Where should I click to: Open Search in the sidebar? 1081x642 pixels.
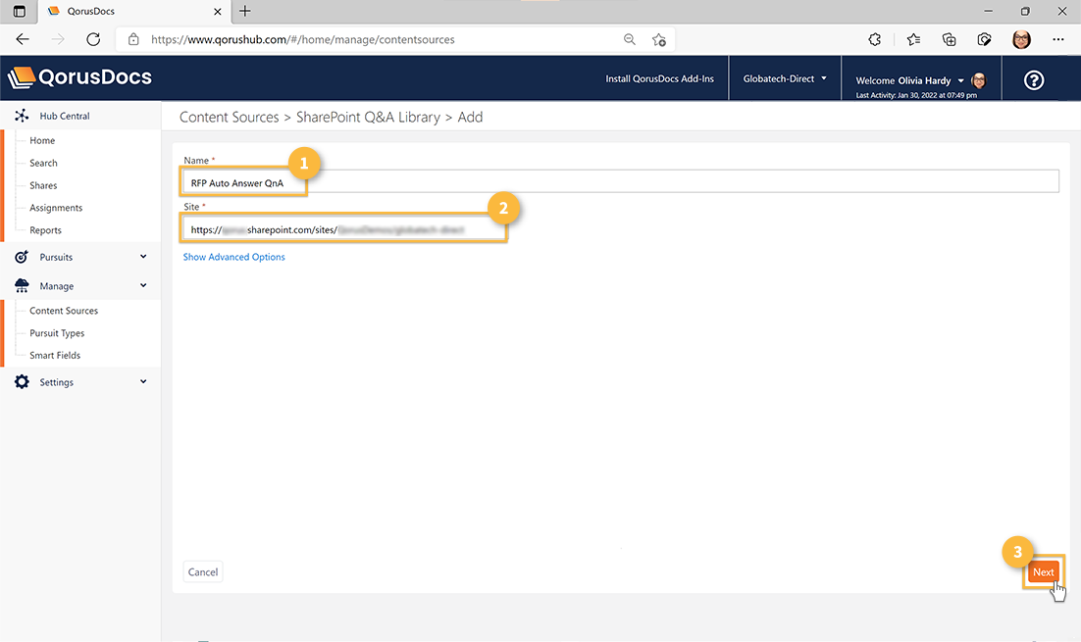click(43, 164)
